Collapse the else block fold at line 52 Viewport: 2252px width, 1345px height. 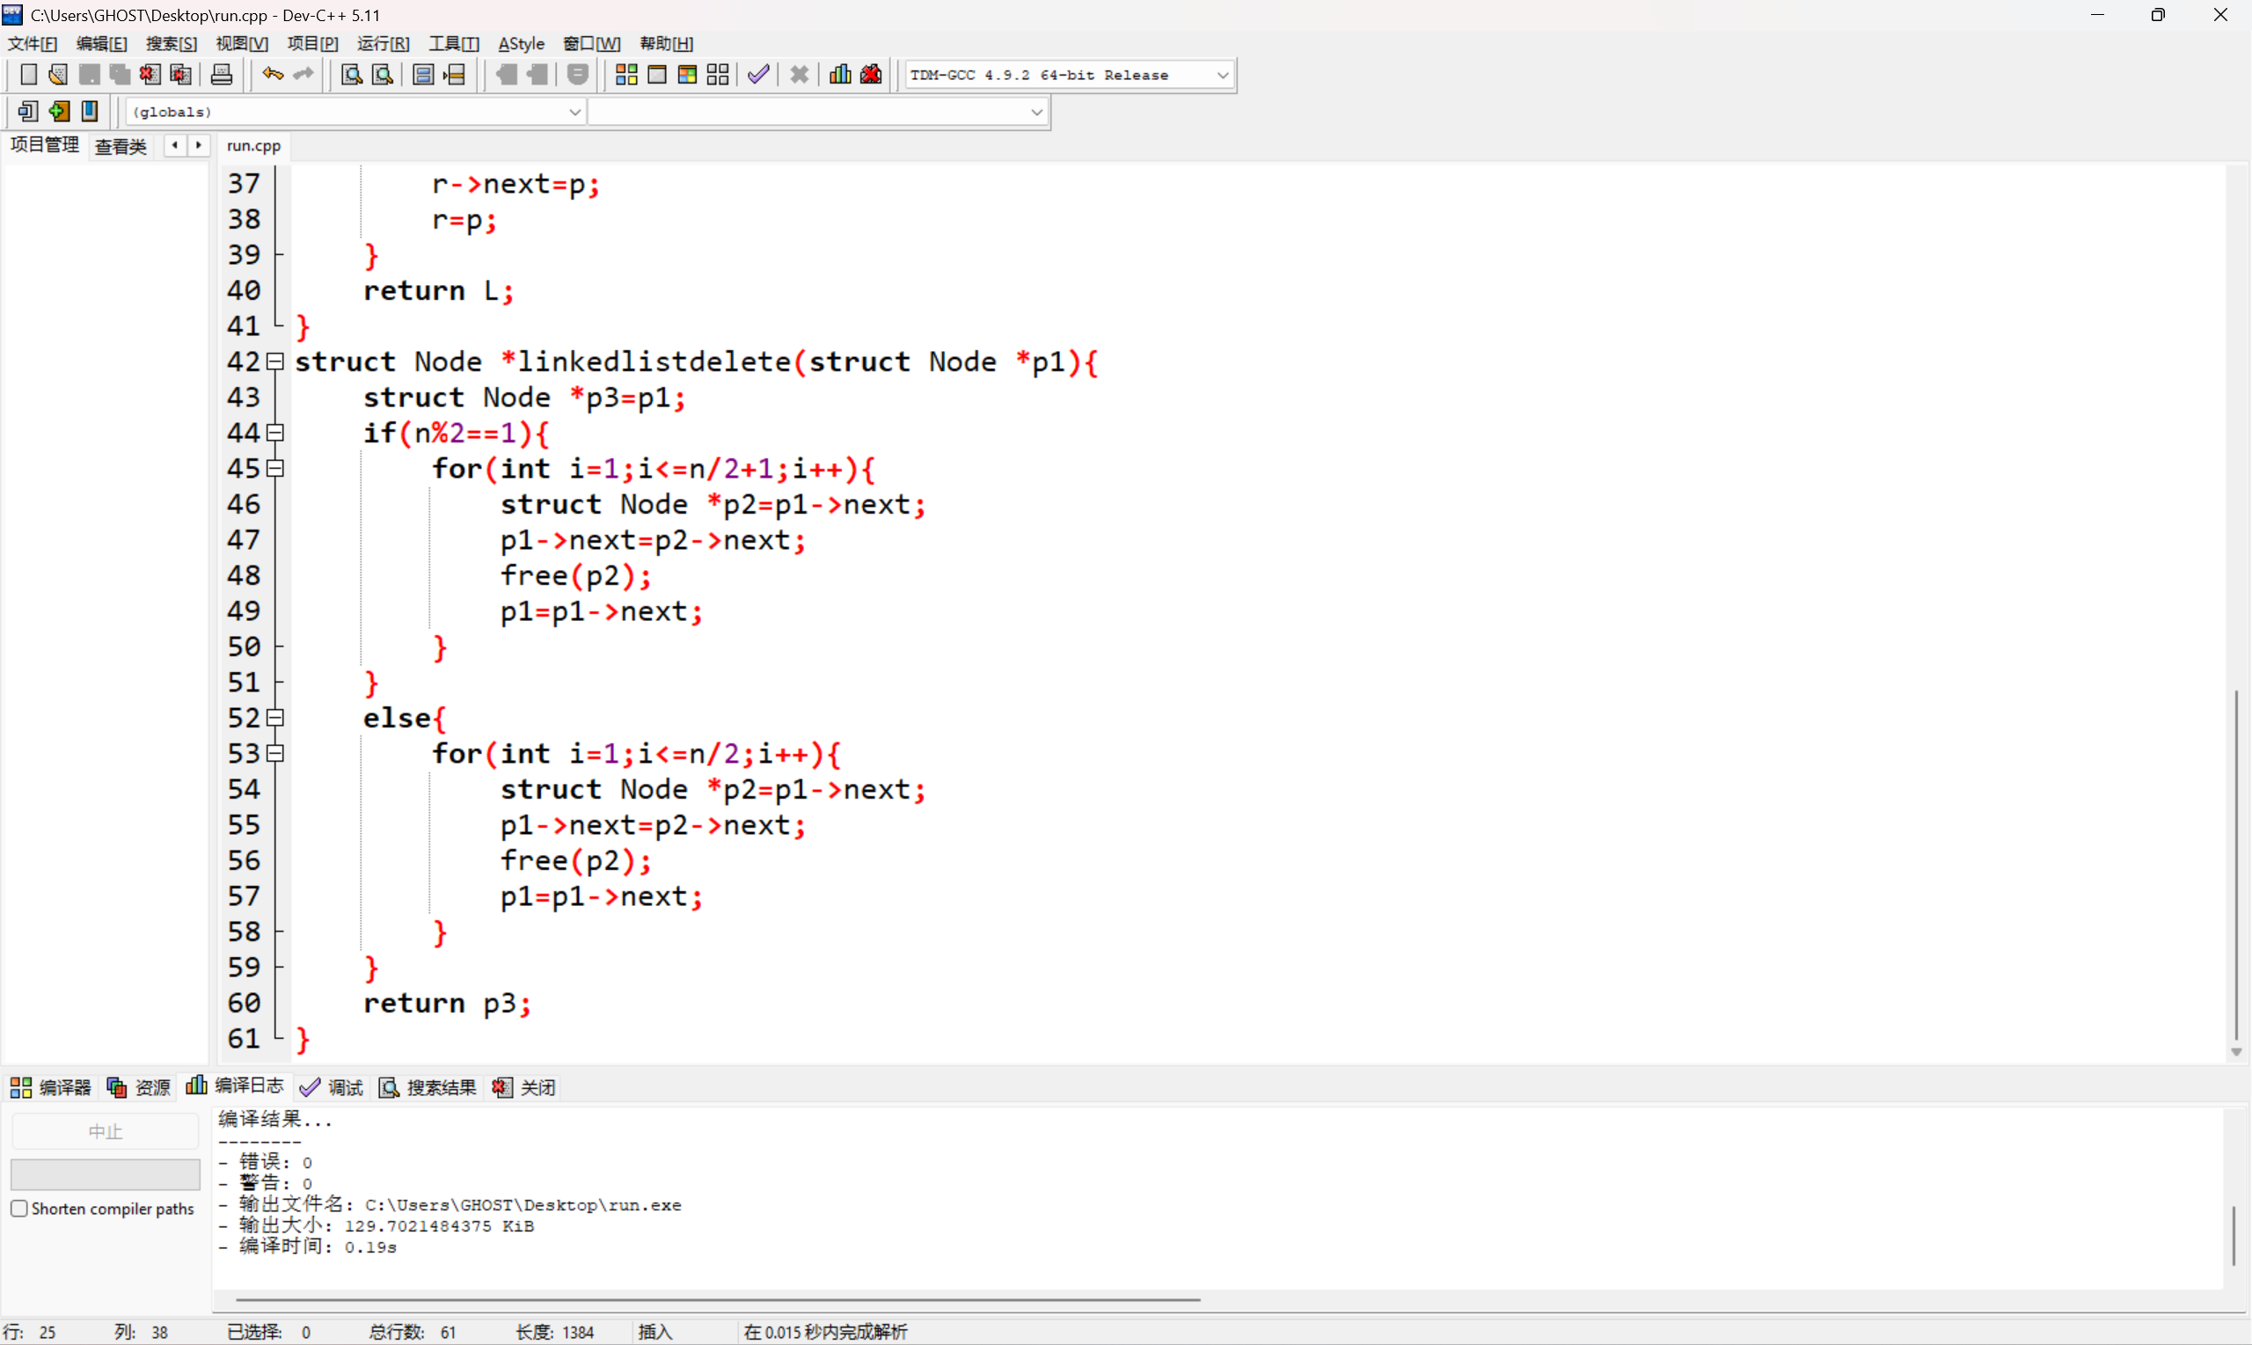(x=275, y=718)
